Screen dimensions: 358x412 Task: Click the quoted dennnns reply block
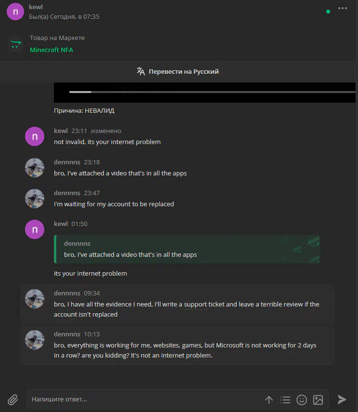187,249
